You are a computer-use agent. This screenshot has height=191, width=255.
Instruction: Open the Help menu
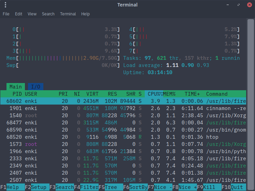[86, 14]
